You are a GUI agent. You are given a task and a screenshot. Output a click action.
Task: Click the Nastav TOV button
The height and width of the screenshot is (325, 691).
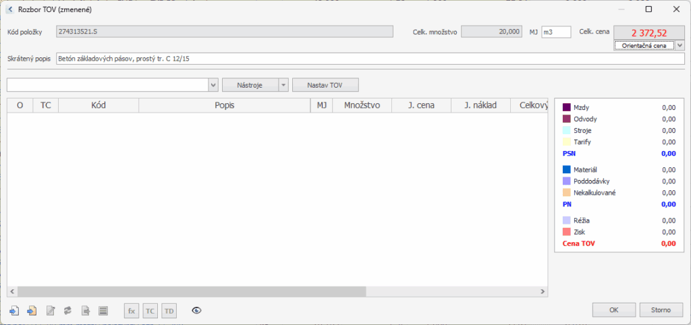click(x=325, y=85)
